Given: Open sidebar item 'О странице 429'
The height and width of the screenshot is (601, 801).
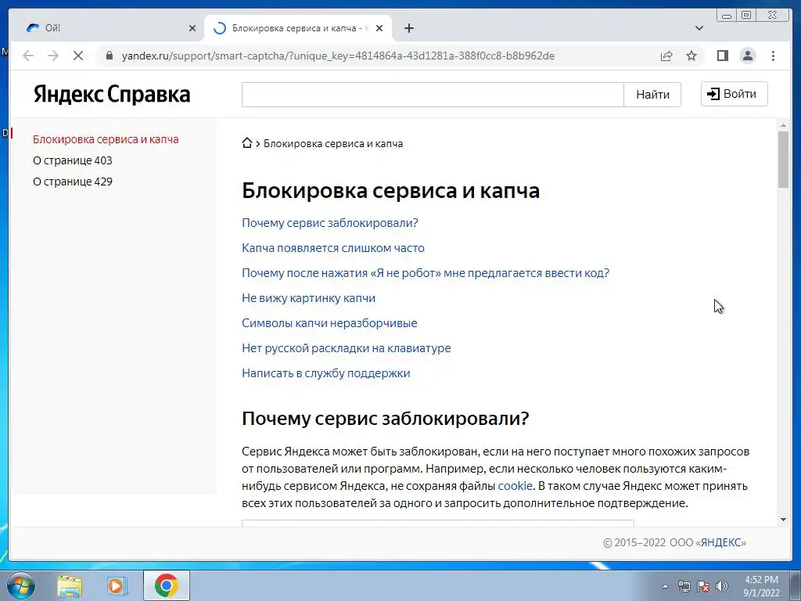Looking at the screenshot, I should point(73,182).
